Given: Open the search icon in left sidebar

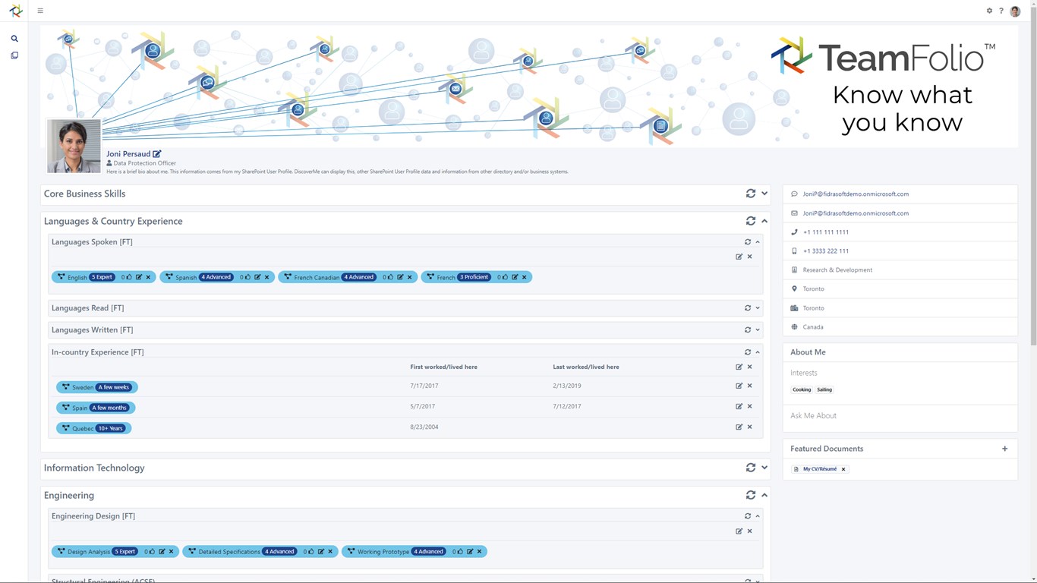Looking at the screenshot, I should [x=14, y=39].
